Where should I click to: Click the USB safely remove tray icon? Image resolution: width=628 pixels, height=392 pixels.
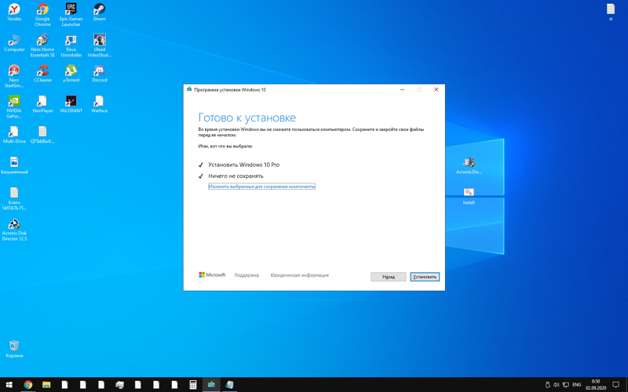[547, 385]
